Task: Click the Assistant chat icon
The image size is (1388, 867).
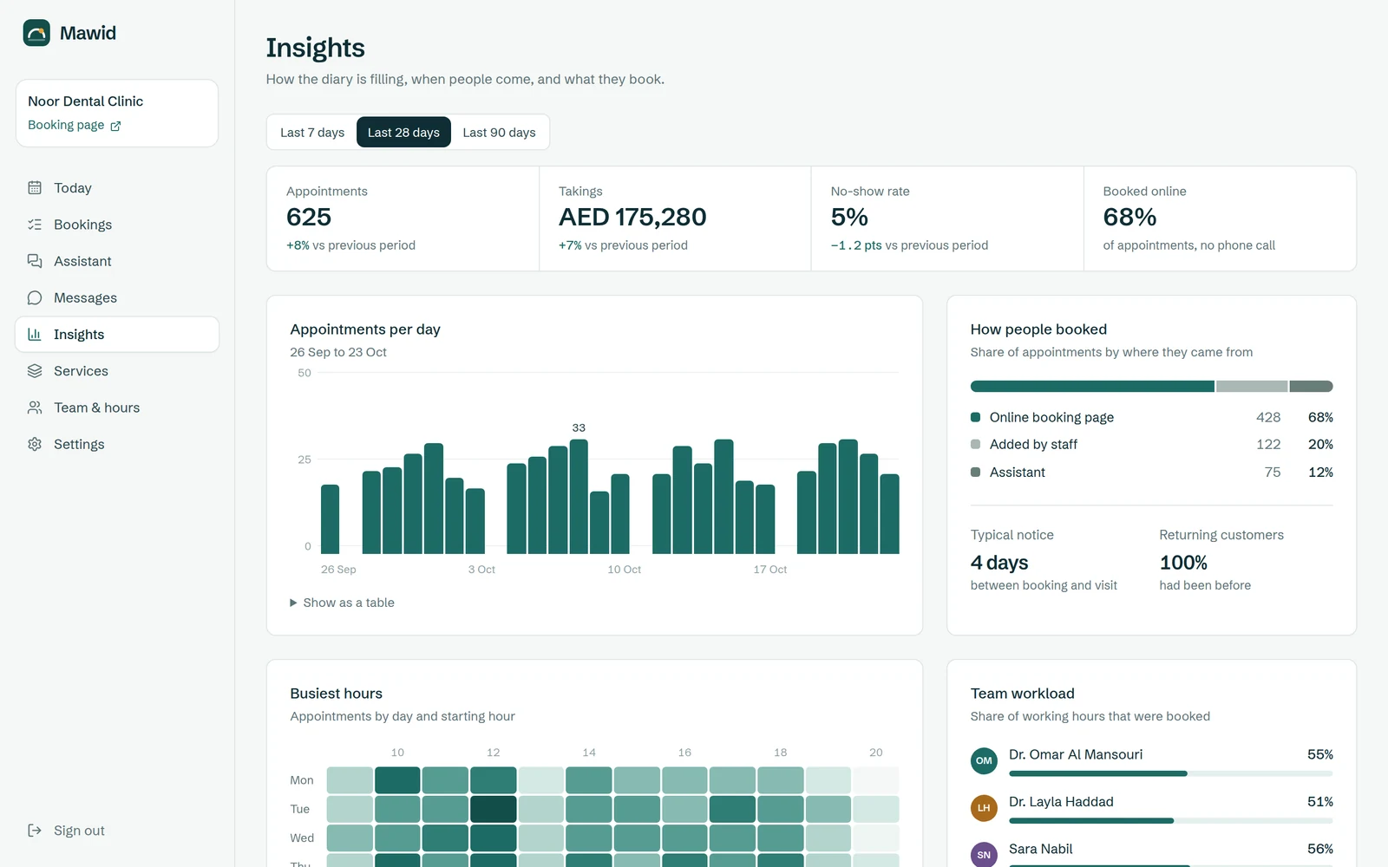Action: 35,261
